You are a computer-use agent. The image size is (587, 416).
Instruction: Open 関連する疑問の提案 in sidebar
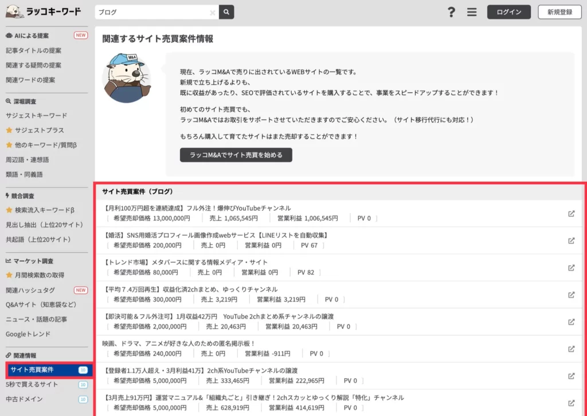[x=33, y=65]
